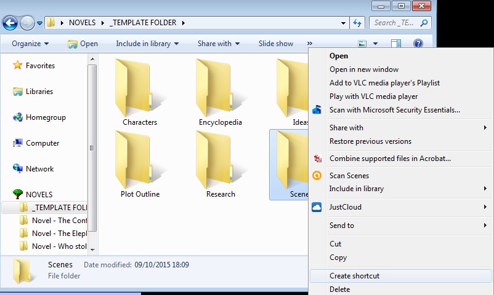Viewport: 494px width, 295px height.
Task: Select Favorites in the navigation pane
Action: pyautogui.click(x=34, y=65)
